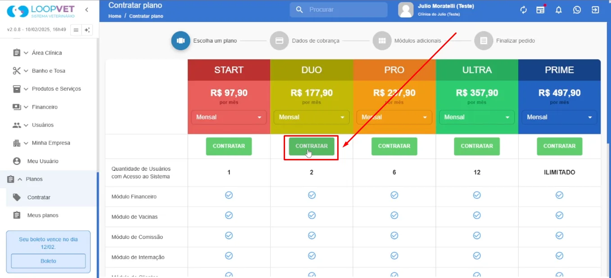Click the Boleto button

coord(48,261)
